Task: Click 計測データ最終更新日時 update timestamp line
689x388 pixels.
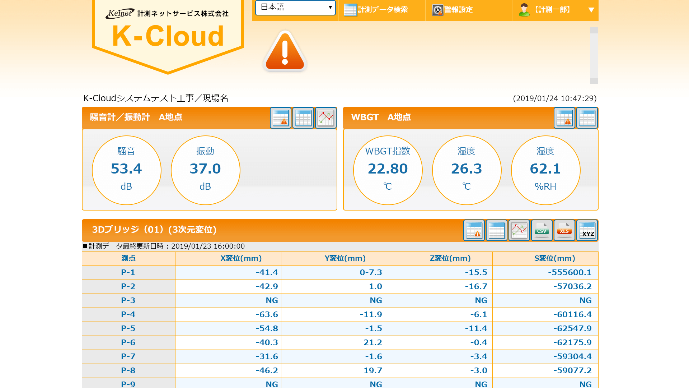Action: point(164,246)
